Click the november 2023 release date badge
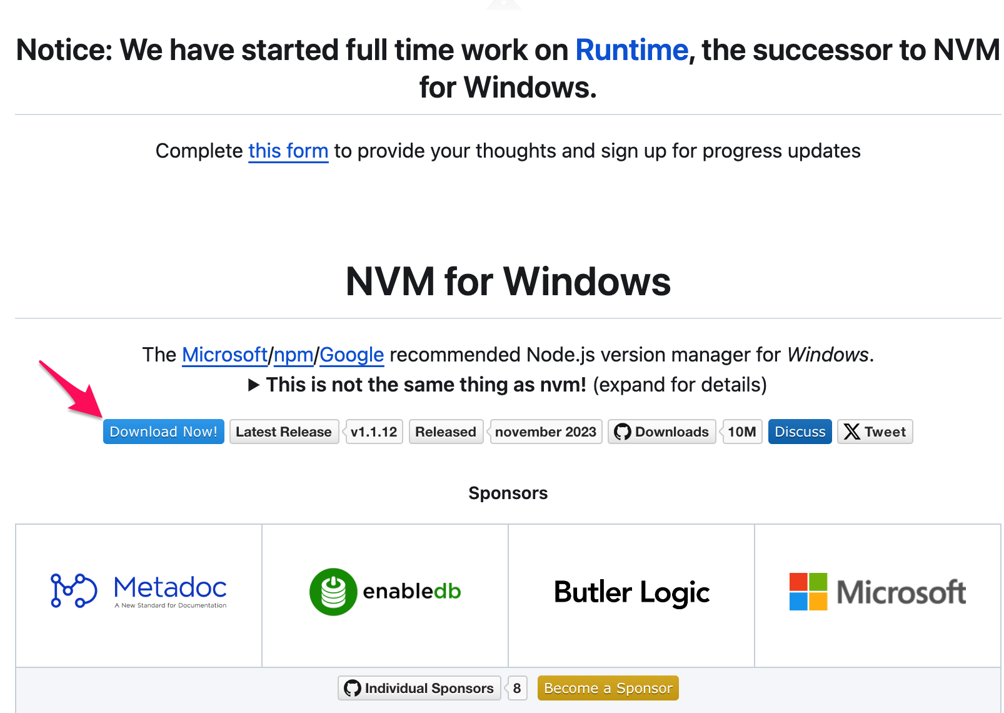The image size is (1004, 713). (546, 432)
